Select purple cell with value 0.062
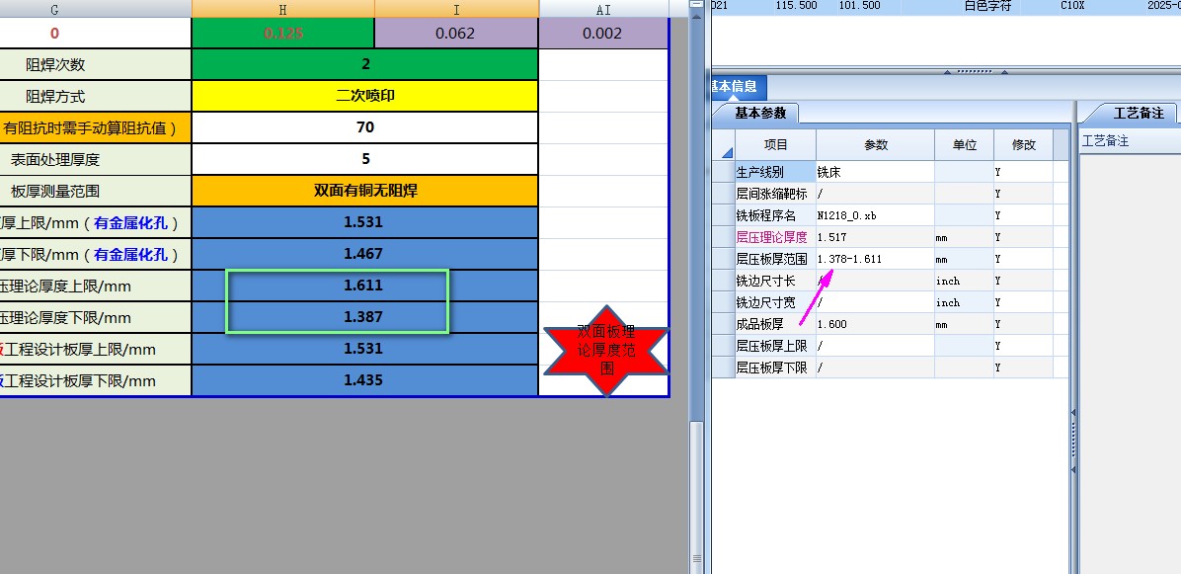The width and height of the screenshot is (1181, 574). 456,34
